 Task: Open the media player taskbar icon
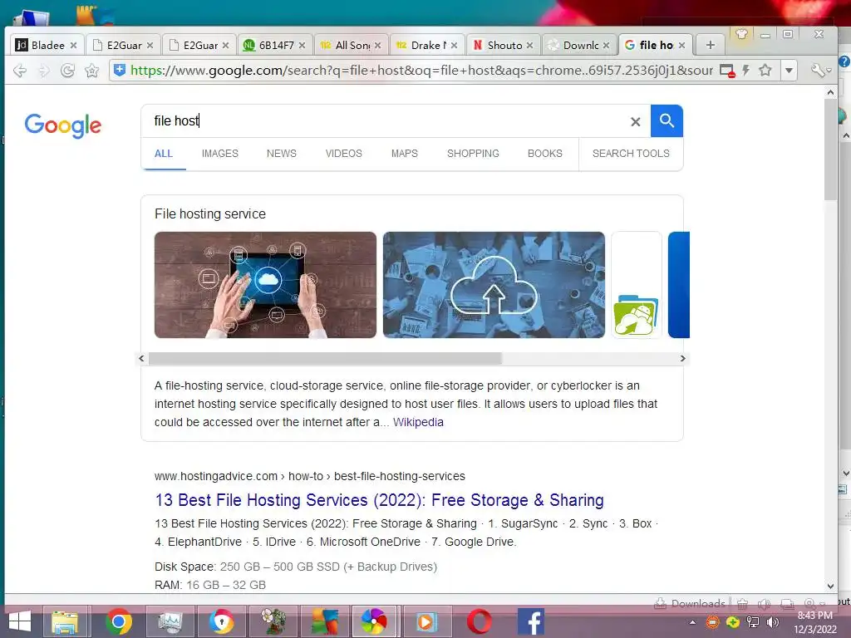point(426,621)
